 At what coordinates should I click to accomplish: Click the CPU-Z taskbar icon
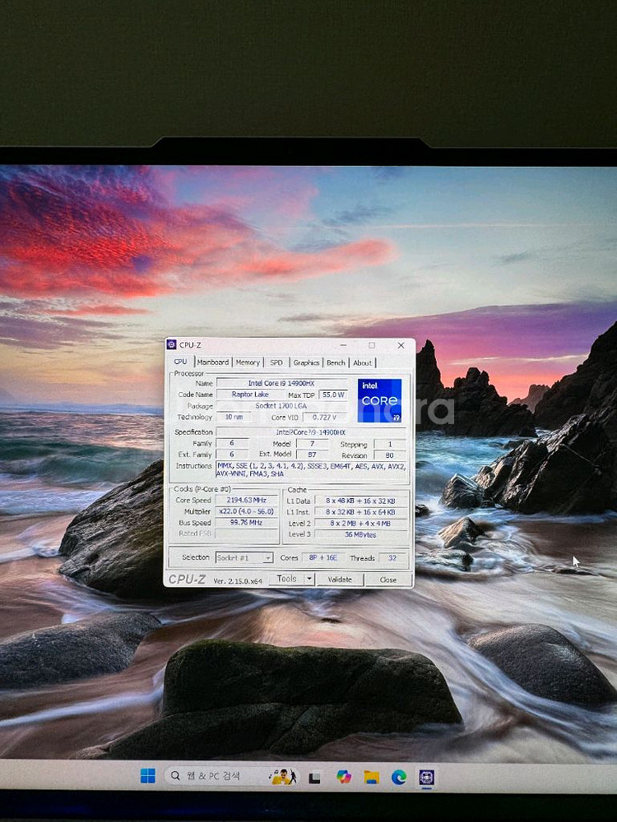coord(426,777)
